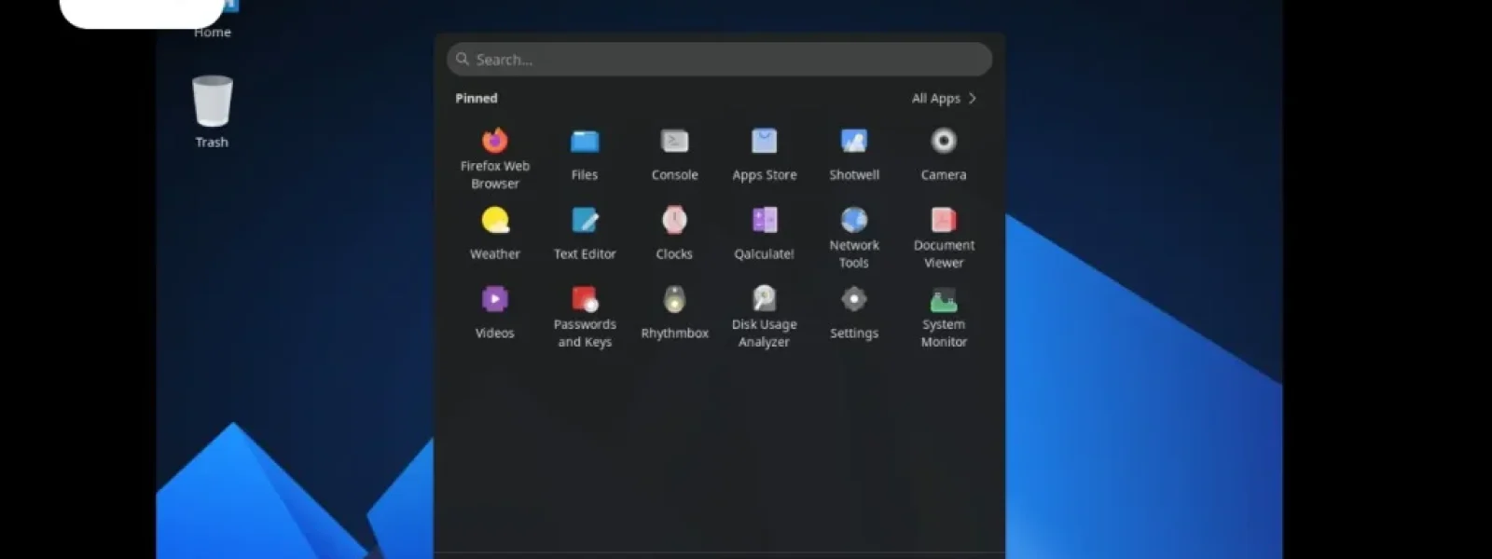Image resolution: width=1492 pixels, height=559 pixels.
Task: Launch the Document Viewer
Action: coord(944,220)
